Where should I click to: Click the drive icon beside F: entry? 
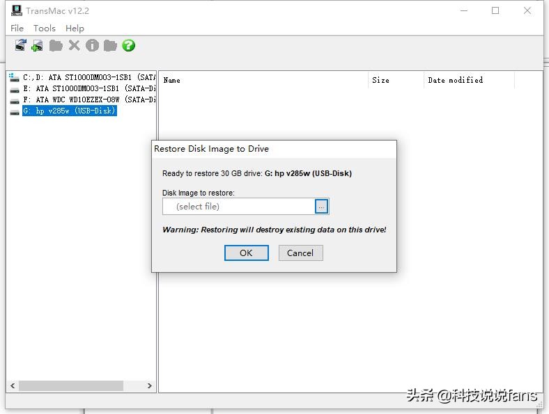[15, 102]
